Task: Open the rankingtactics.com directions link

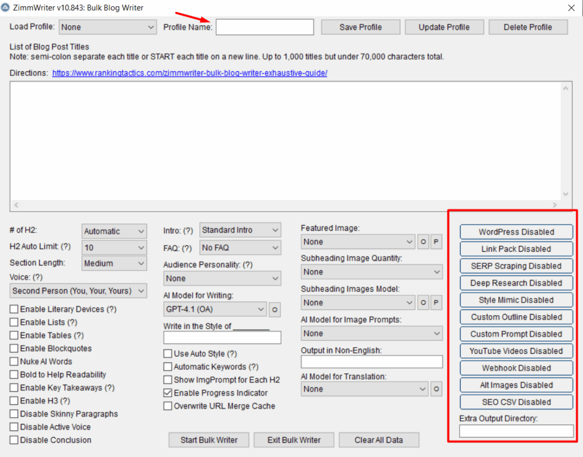Action: coord(190,74)
